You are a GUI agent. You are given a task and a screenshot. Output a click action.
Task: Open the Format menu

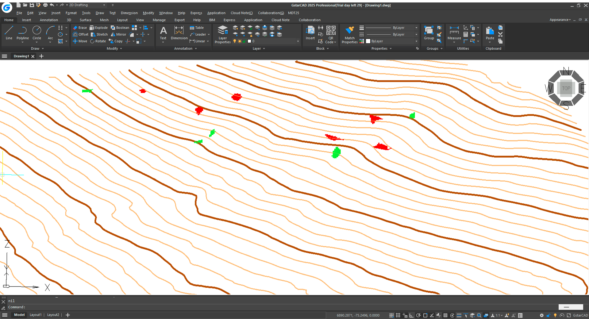[x=71, y=13]
